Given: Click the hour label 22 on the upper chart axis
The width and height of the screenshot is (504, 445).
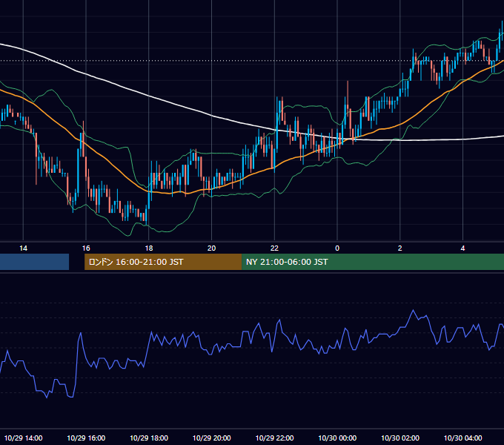Looking at the screenshot, I should tap(274, 248).
